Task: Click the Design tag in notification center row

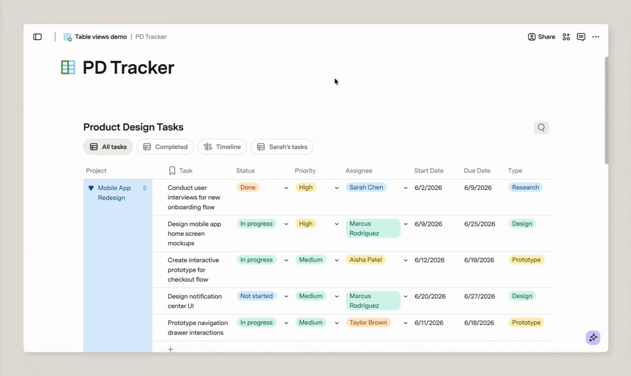Action: (x=522, y=296)
